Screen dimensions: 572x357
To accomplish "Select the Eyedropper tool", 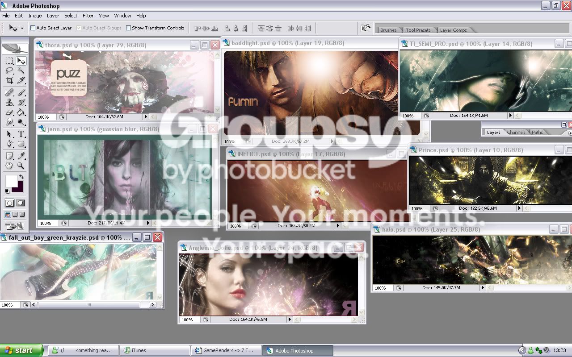I will pyautogui.click(x=21, y=156).
